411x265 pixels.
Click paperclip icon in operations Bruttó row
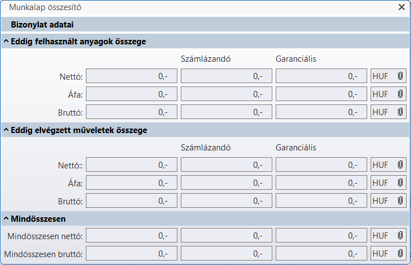[x=400, y=201]
